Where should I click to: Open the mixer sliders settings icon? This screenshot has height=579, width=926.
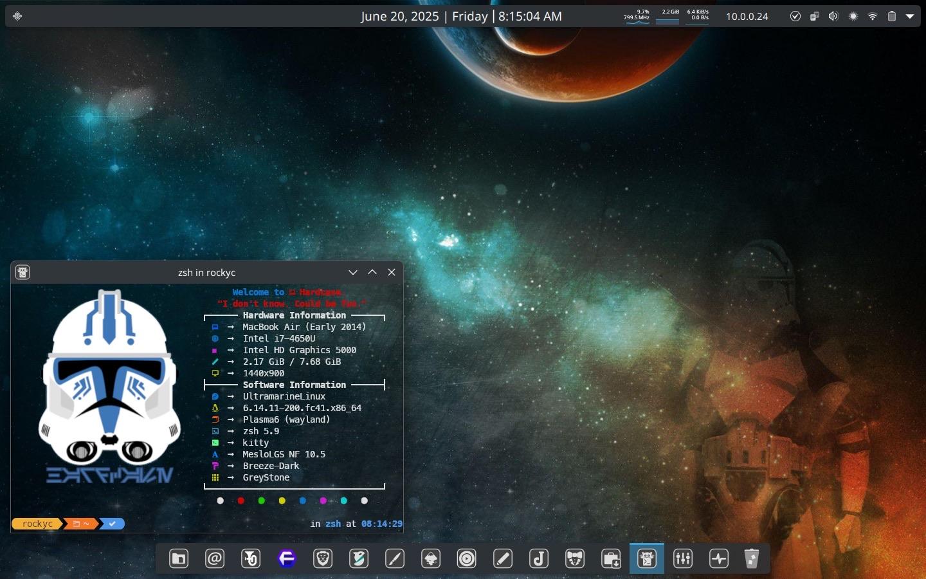[683, 558]
